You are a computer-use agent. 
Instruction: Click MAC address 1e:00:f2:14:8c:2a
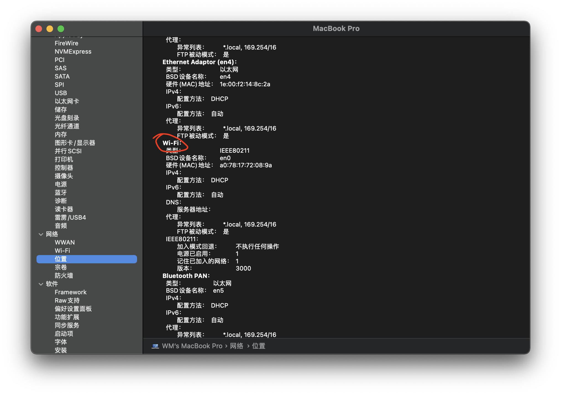click(x=245, y=84)
